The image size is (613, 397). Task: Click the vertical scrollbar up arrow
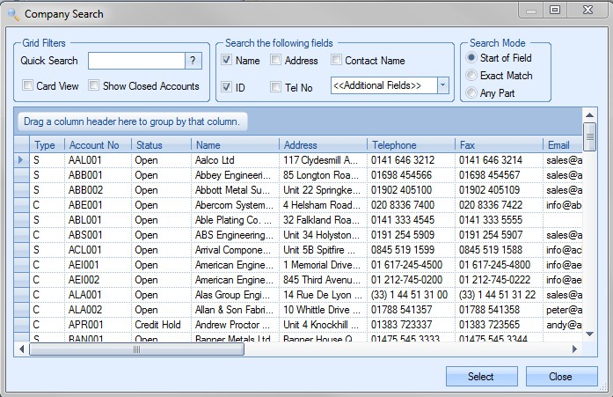(x=590, y=115)
